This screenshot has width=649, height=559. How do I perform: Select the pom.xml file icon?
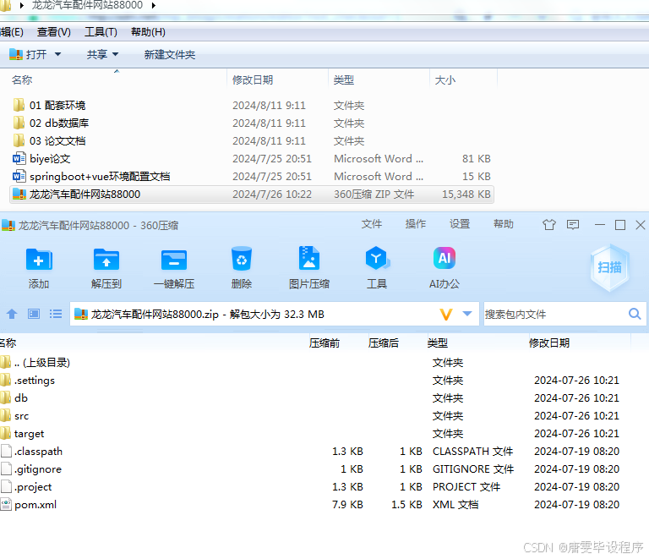click(x=6, y=504)
